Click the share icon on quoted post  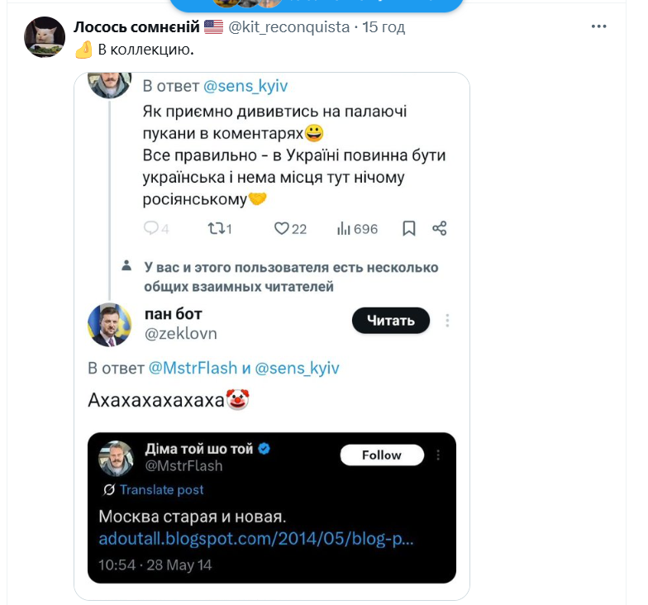click(x=440, y=228)
